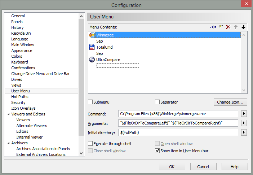Open the Arguments field arrow menu

pyautogui.click(x=244, y=123)
